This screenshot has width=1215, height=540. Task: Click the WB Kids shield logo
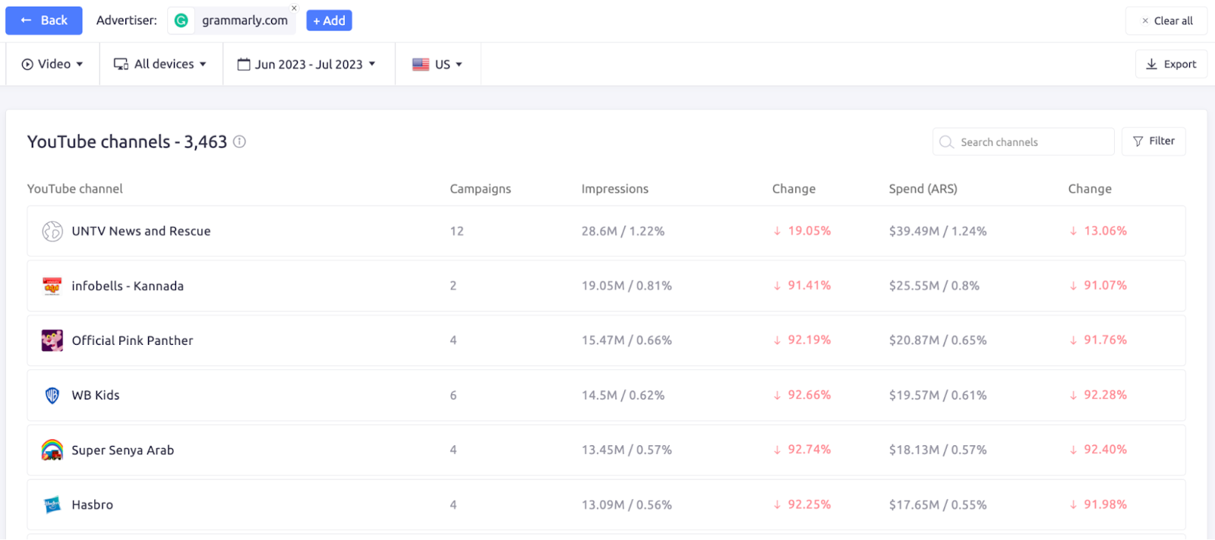tap(52, 395)
